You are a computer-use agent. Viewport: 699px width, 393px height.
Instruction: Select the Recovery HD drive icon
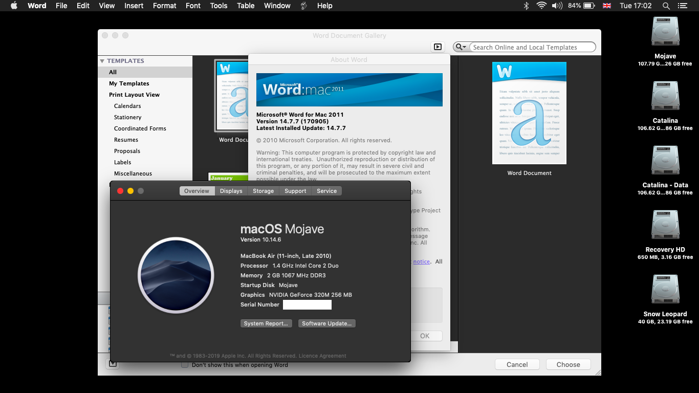point(665,225)
